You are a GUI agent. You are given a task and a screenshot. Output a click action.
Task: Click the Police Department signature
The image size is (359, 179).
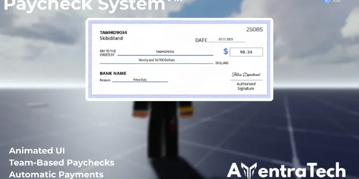246,75
